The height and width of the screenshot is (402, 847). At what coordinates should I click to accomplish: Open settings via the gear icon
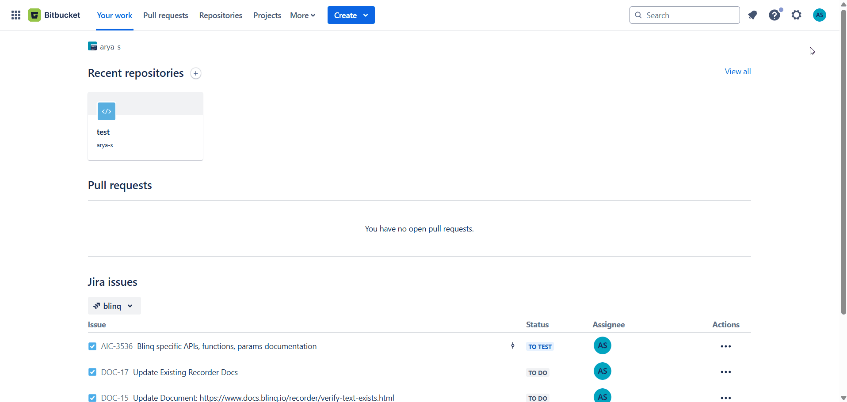[797, 15]
